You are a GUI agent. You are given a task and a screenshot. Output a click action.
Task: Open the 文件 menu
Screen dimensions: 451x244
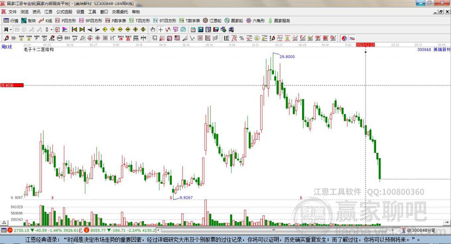[12, 12]
